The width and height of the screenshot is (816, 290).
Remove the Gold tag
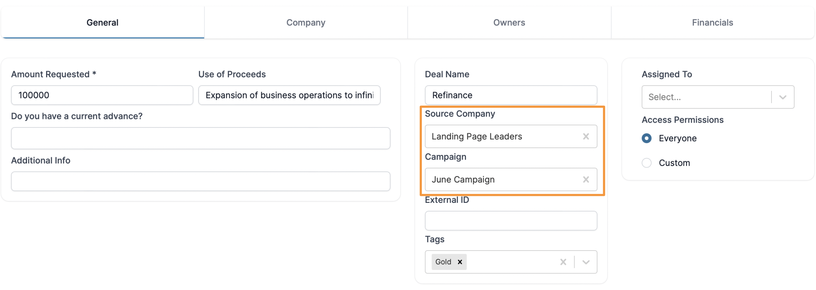pos(459,262)
